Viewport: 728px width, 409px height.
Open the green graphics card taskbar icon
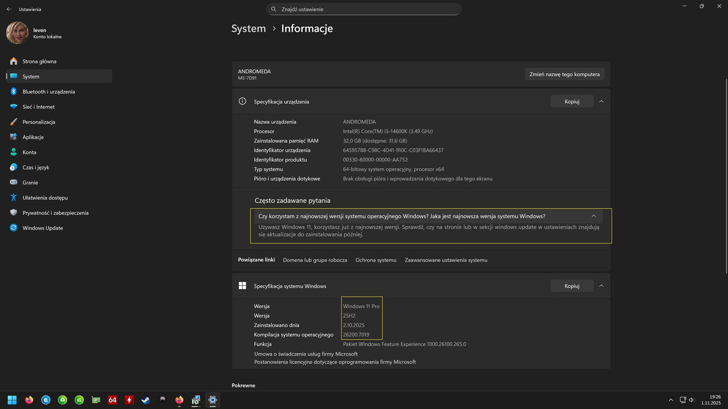point(96,400)
